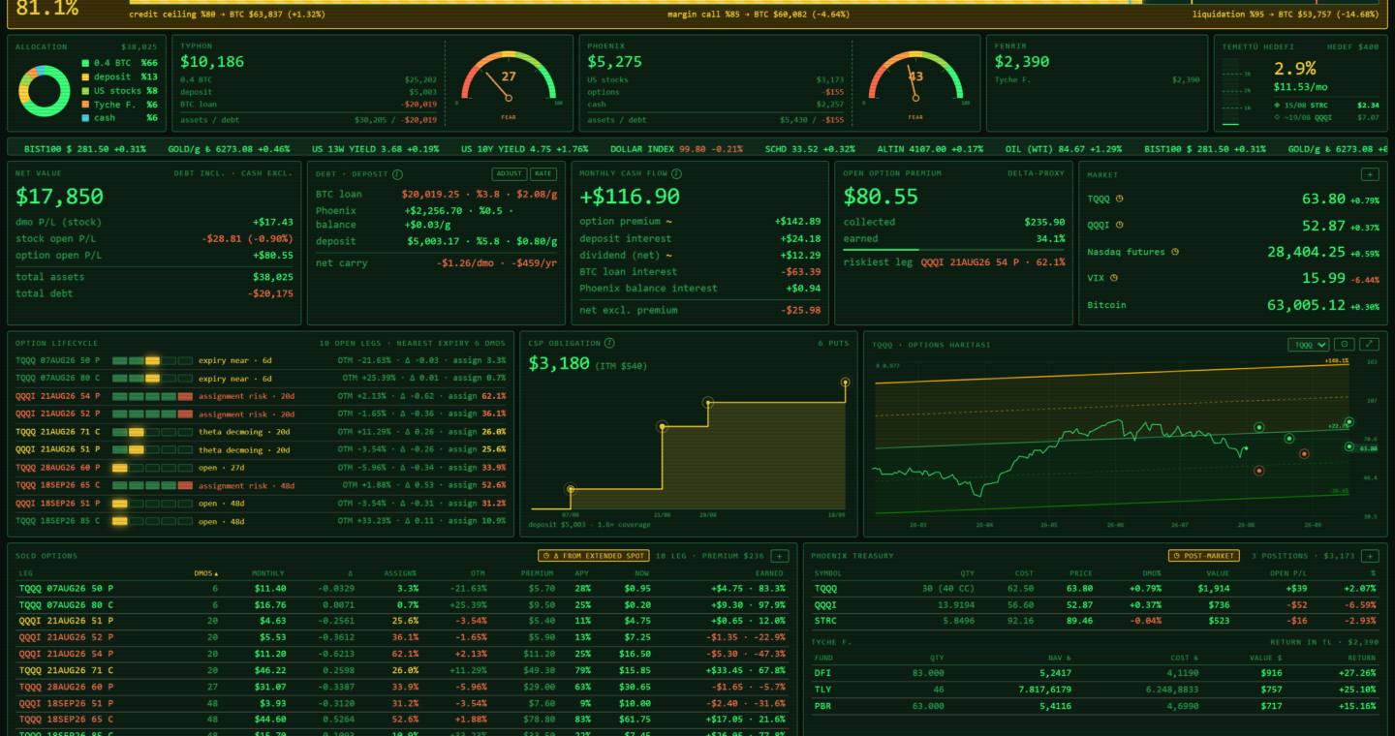Click the Rate button in the Debt panel

(543, 174)
